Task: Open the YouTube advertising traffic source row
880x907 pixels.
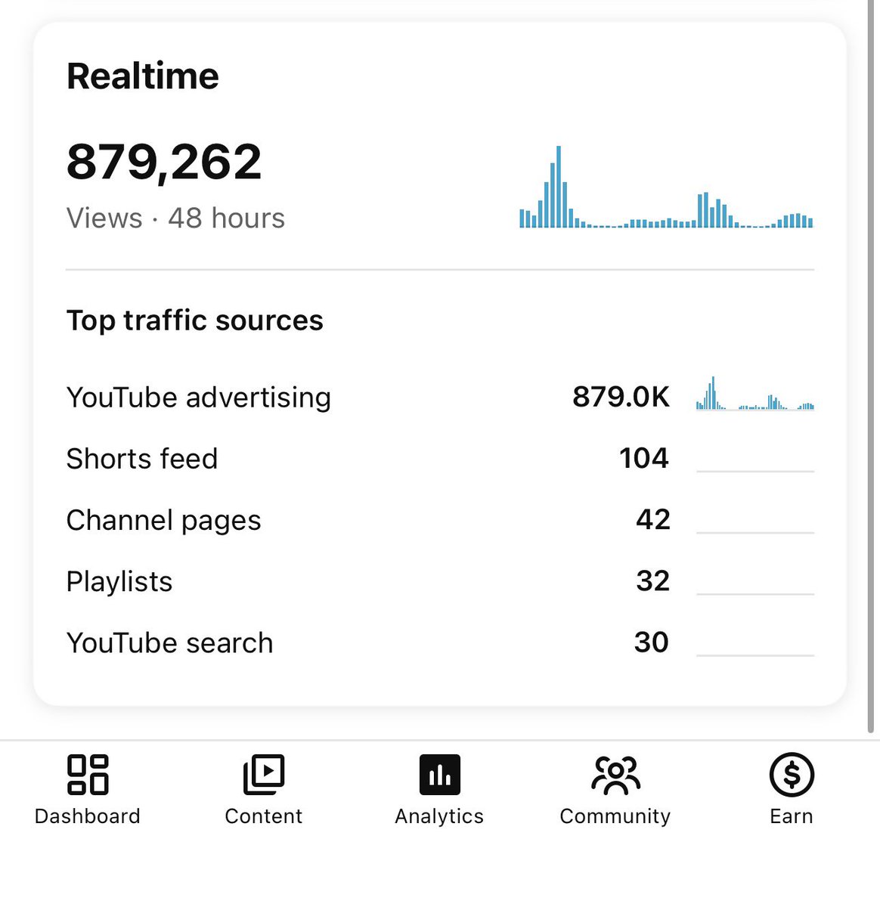Action: pos(440,397)
